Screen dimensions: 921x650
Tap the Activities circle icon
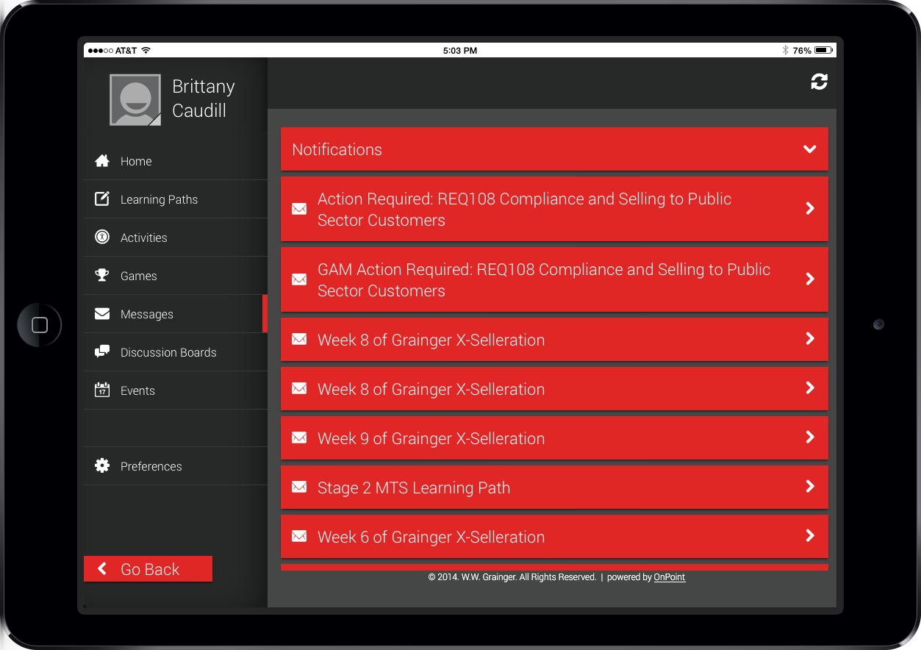(102, 238)
